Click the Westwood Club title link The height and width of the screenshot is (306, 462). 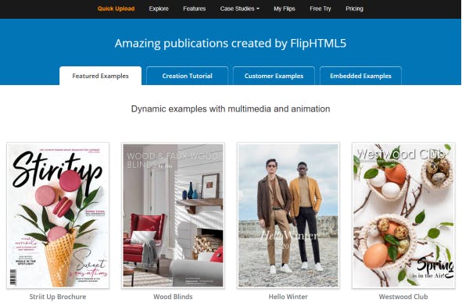click(403, 297)
